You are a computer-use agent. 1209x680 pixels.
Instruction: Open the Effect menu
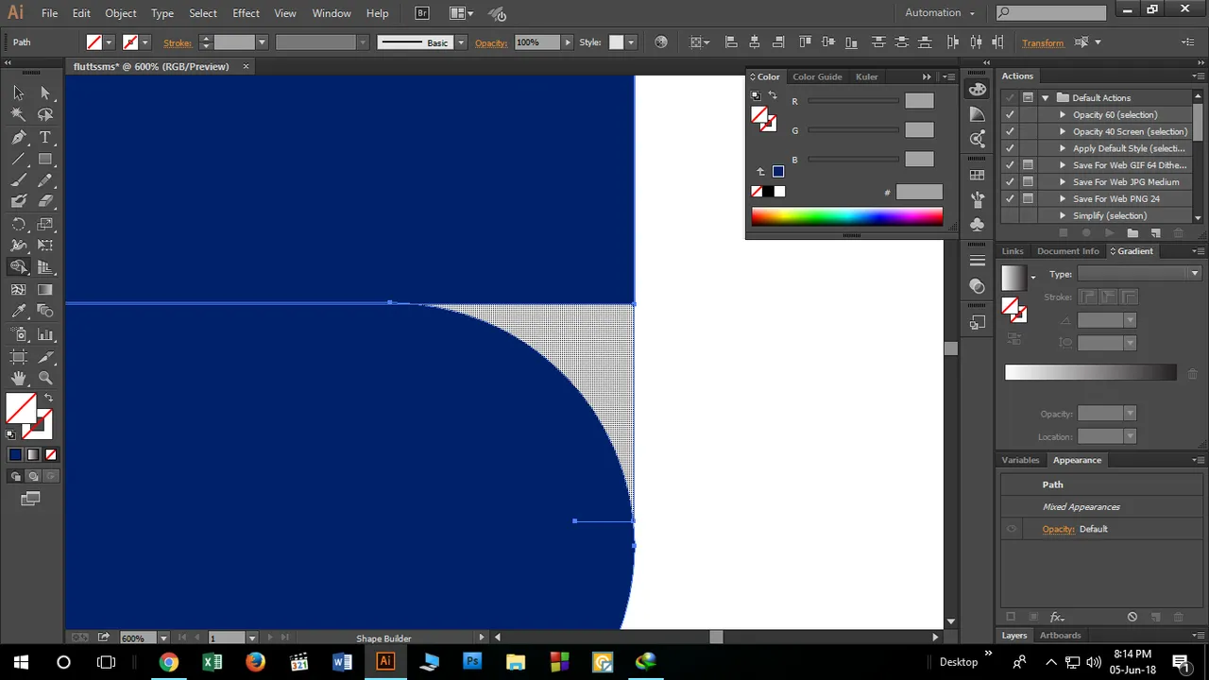click(x=246, y=13)
